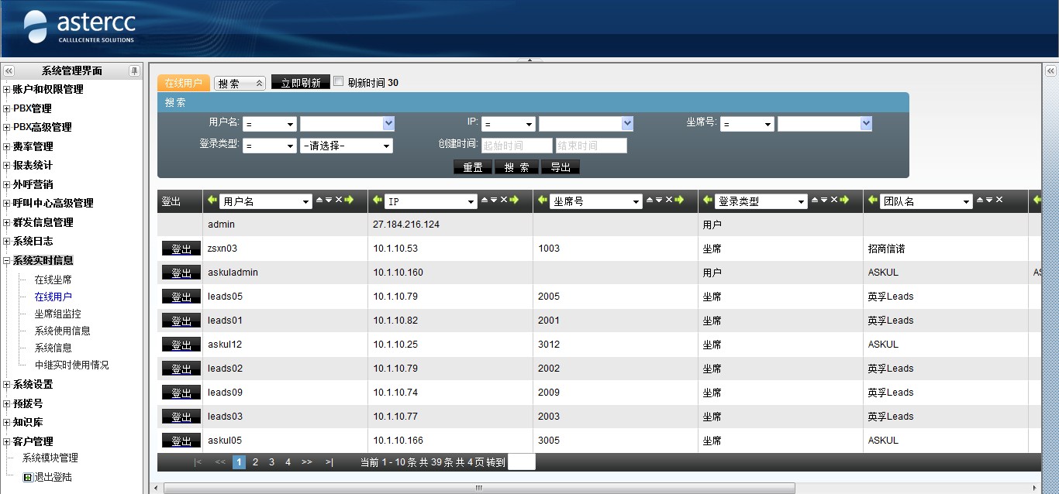This screenshot has width=1059, height=494.
Task: Sort the IP column descending with the down triangle
Action: (x=494, y=201)
